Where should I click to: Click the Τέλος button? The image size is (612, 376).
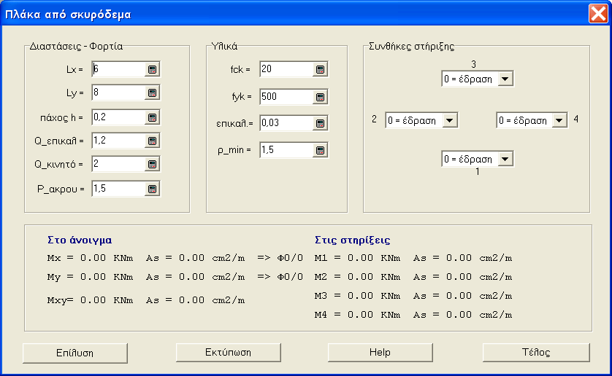pyautogui.click(x=536, y=352)
